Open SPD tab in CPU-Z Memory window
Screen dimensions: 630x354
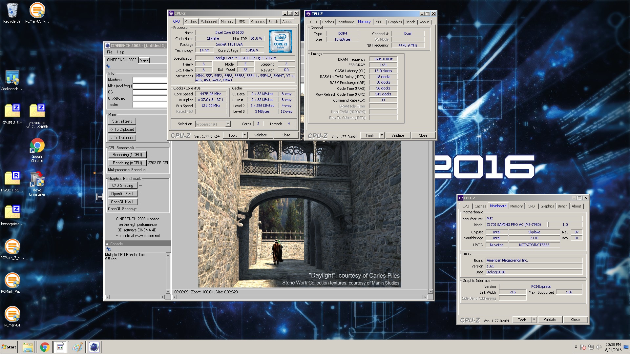(379, 22)
